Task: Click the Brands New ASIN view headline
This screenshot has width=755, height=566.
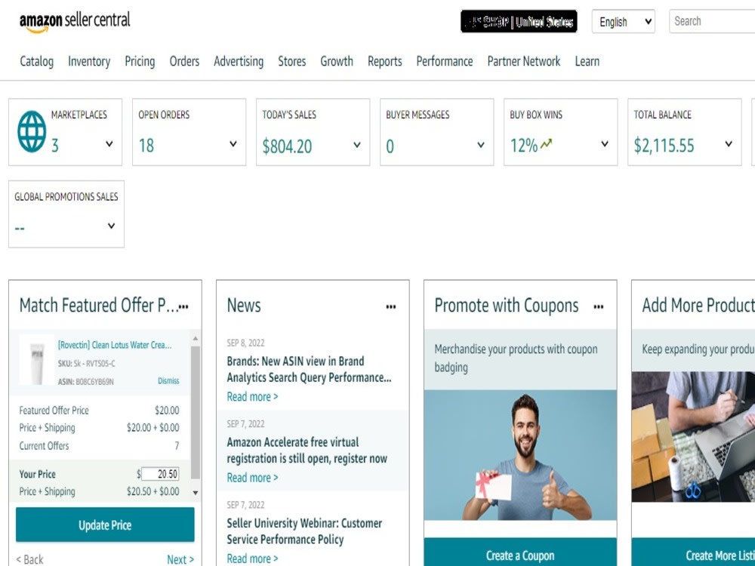Action: click(x=309, y=369)
